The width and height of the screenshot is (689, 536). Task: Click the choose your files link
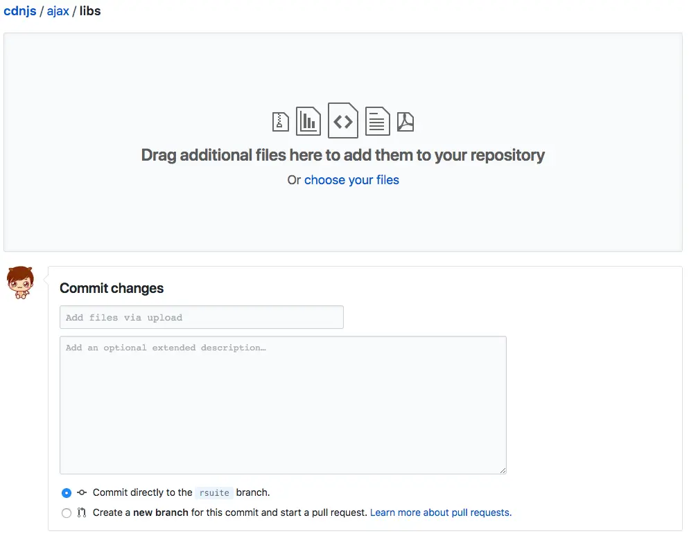(x=351, y=180)
